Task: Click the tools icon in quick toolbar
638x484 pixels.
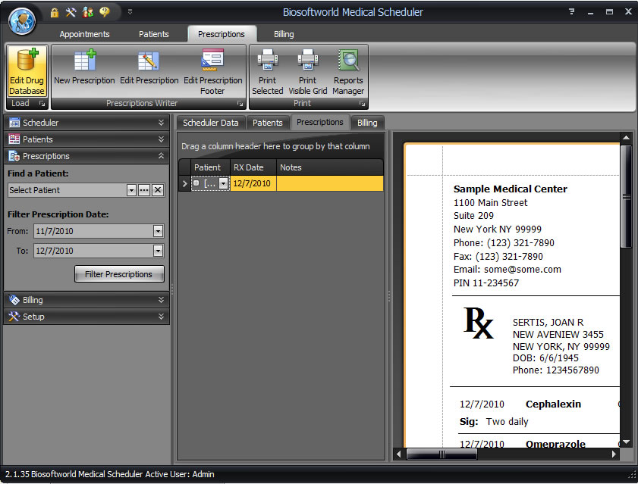Action: coord(71,12)
